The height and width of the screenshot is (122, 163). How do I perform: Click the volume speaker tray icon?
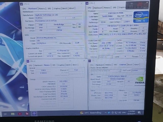pyautogui.click(x=119, y=113)
